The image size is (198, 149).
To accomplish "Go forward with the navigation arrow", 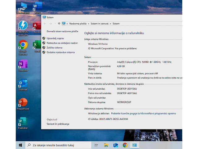I will point(50,24).
